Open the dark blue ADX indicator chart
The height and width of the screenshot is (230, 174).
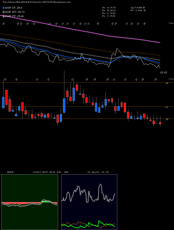click(89, 202)
